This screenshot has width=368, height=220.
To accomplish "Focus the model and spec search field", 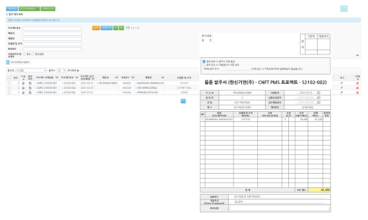I will (52, 44).
